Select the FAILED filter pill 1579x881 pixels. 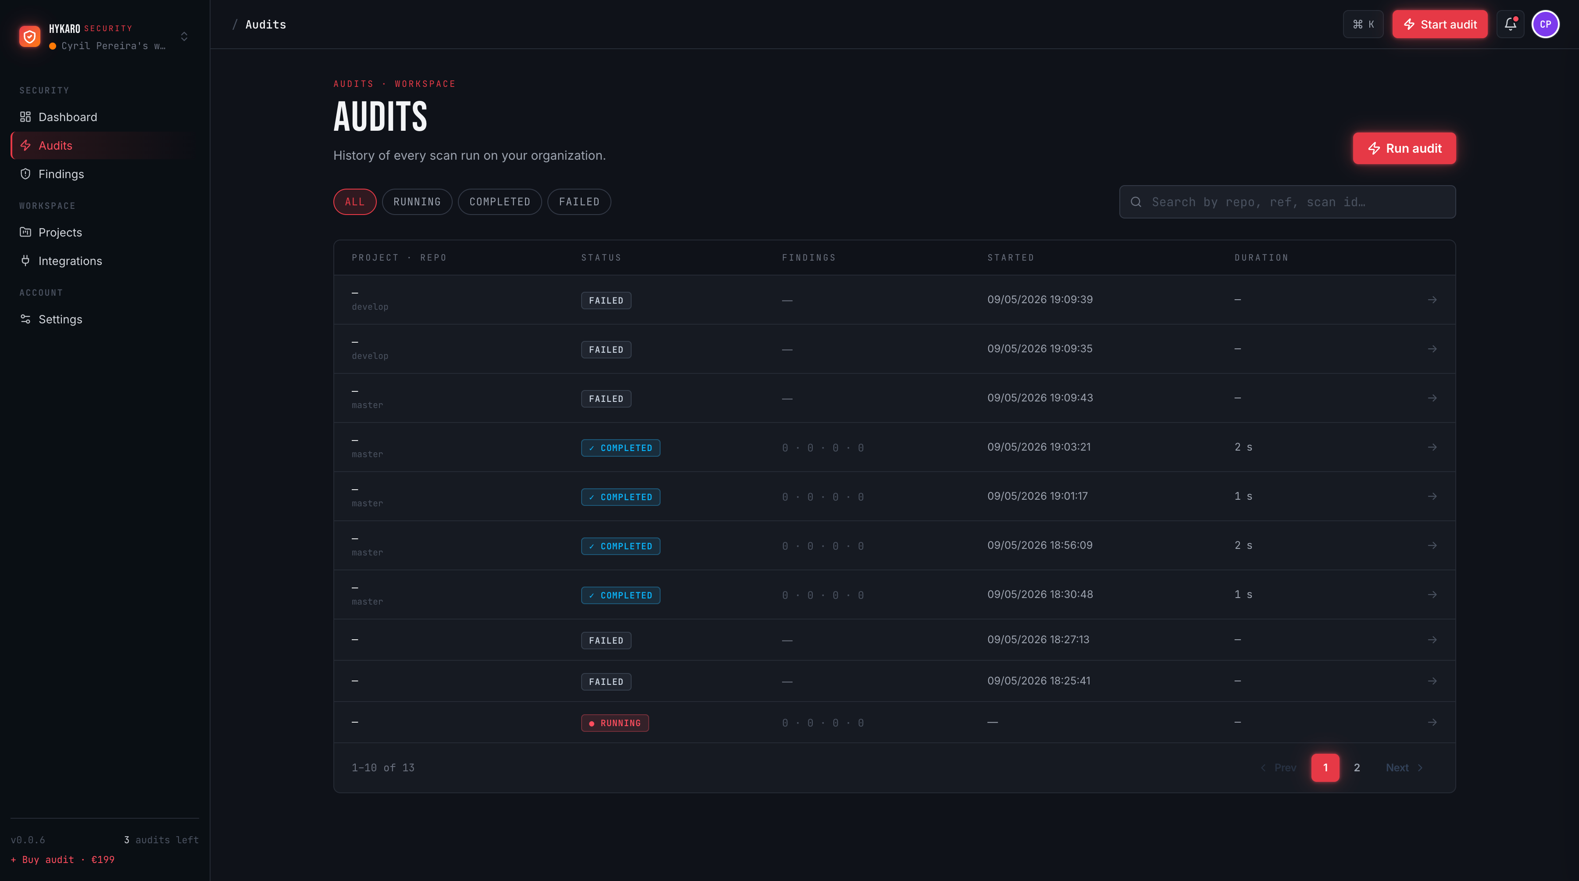pyautogui.click(x=579, y=202)
